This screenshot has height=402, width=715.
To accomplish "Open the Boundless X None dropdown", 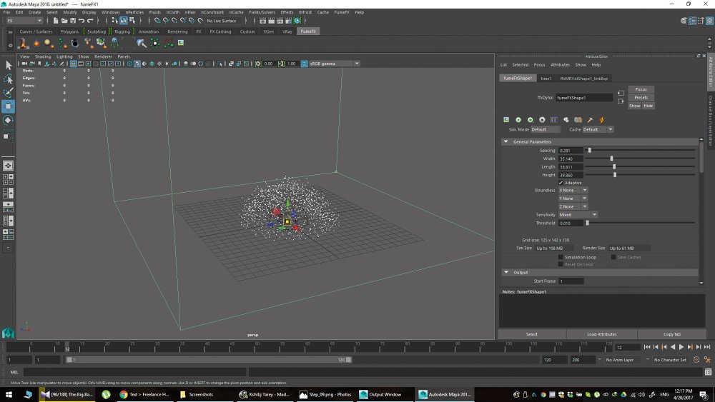I will tap(573, 191).
